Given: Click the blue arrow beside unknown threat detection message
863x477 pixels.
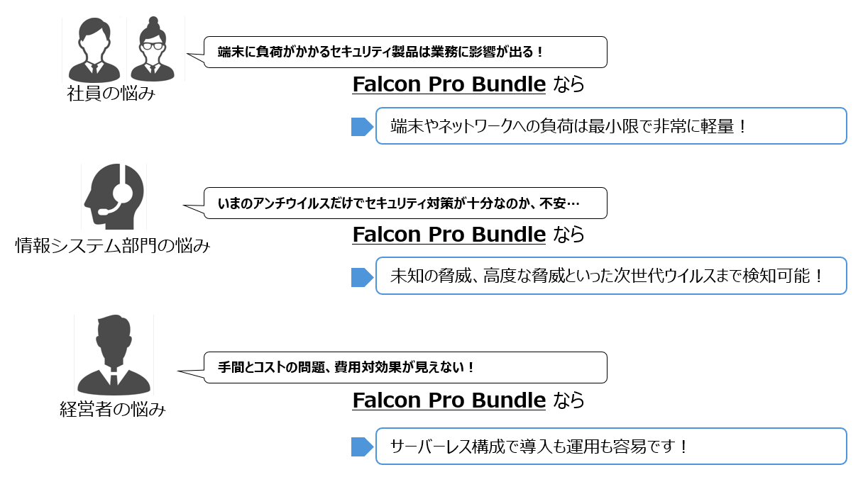Looking at the screenshot, I should point(363,277).
